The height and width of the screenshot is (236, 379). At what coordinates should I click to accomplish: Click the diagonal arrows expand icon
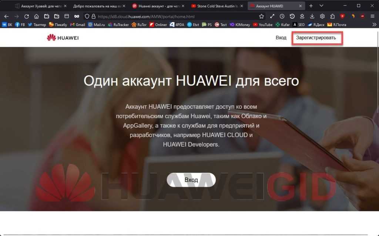pos(272,16)
